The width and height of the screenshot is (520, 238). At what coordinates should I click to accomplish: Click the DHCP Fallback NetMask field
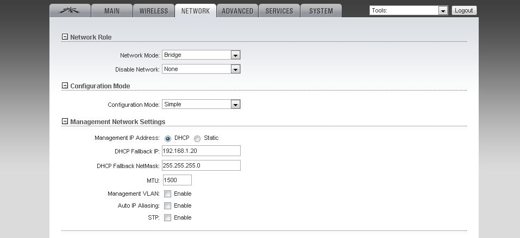click(x=201, y=165)
